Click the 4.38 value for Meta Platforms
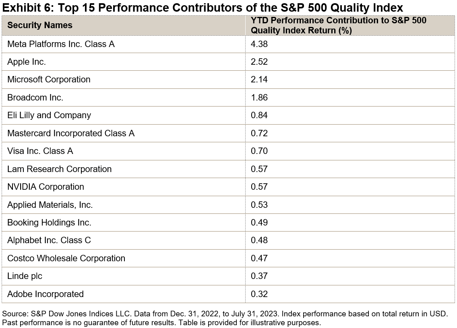Image resolution: width=457 pixels, height=328 pixels. [x=259, y=44]
